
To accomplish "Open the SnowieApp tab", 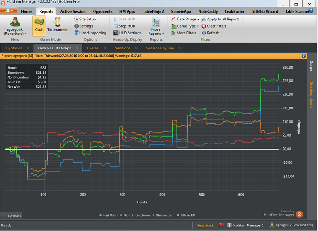I will pos(181,11).
